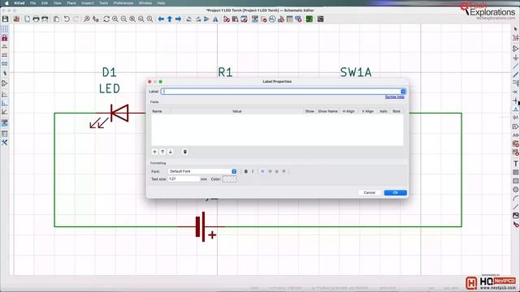Navigate back in hierarchy with left arrow
Screen dimensions: 520x292
[x=161, y=19]
